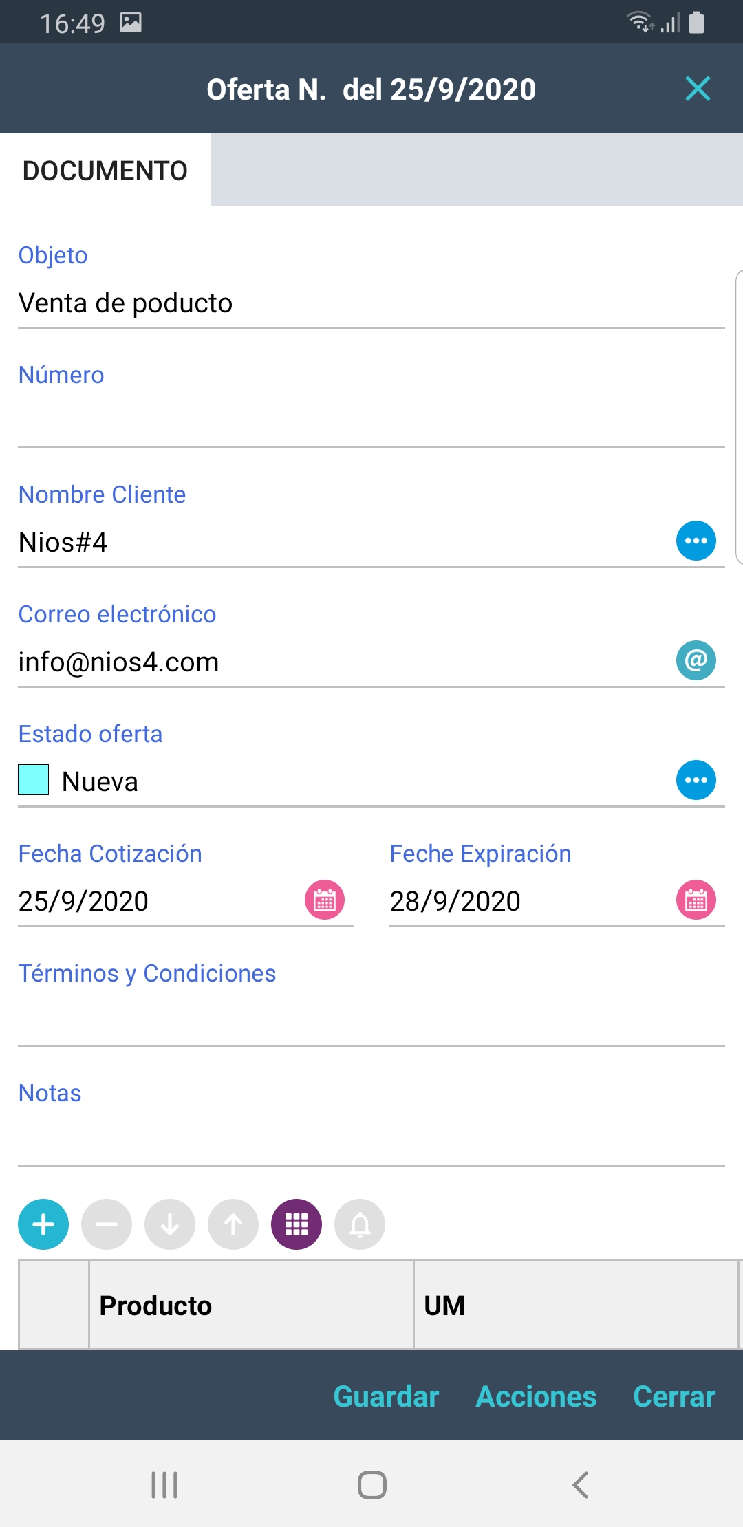Viewport: 743px width, 1527px height.
Task: Tap the grey minus remove-row button
Action: 107,1224
